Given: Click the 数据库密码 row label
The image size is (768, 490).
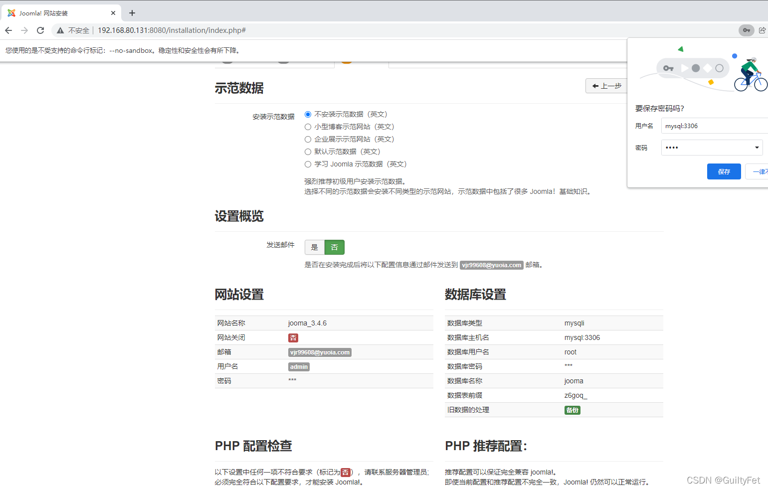Looking at the screenshot, I should 465,366.
